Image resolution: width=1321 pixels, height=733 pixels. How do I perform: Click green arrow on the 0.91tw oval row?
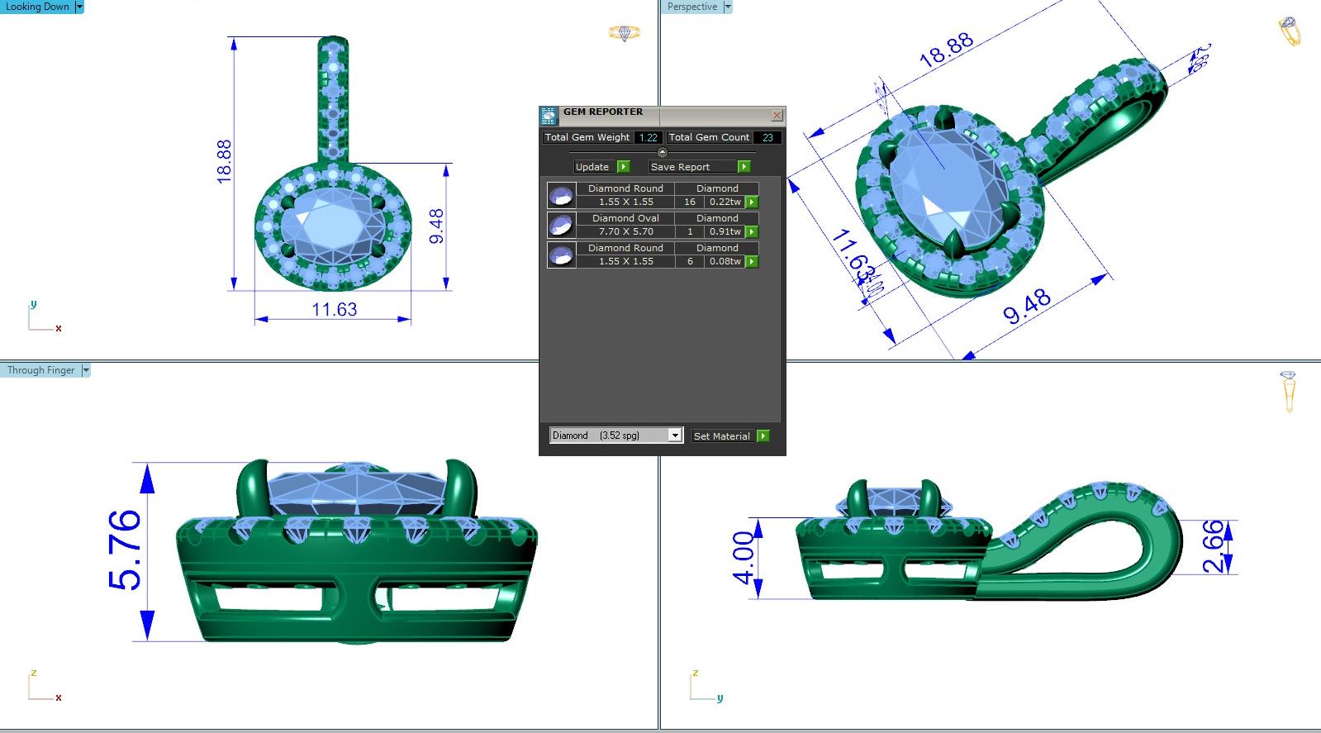click(752, 231)
